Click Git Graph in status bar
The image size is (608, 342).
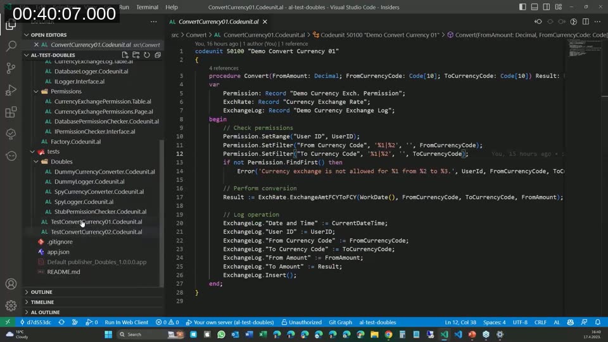pos(341,322)
